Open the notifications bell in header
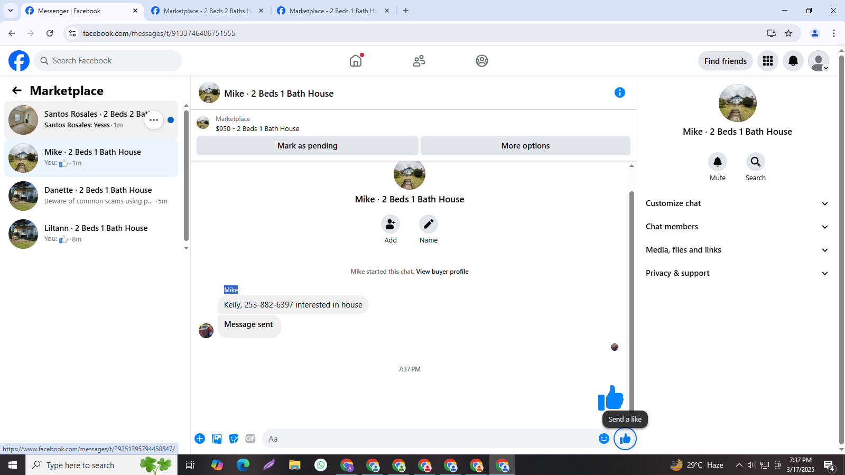Viewport: 845px width, 475px height. pos(793,61)
